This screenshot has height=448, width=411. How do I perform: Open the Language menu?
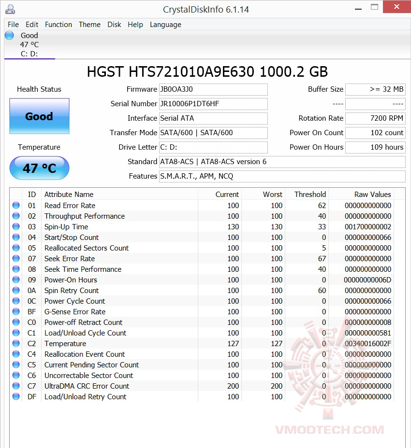click(165, 25)
